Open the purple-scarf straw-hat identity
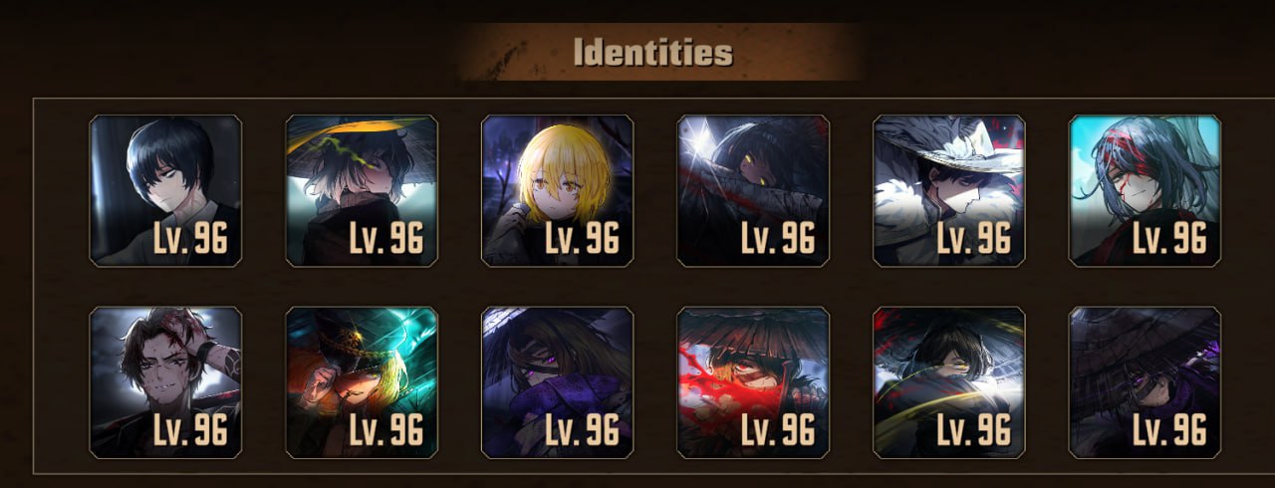Viewport: 1275px width, 488px height. (x=558, y=382)
